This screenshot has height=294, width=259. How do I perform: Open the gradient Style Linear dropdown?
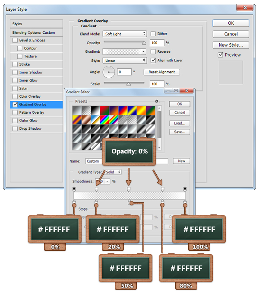[125, 61]
